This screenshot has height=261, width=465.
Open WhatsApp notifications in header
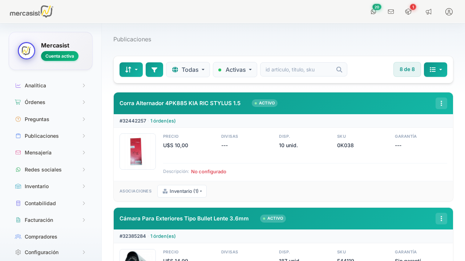[x=373, y=12]
